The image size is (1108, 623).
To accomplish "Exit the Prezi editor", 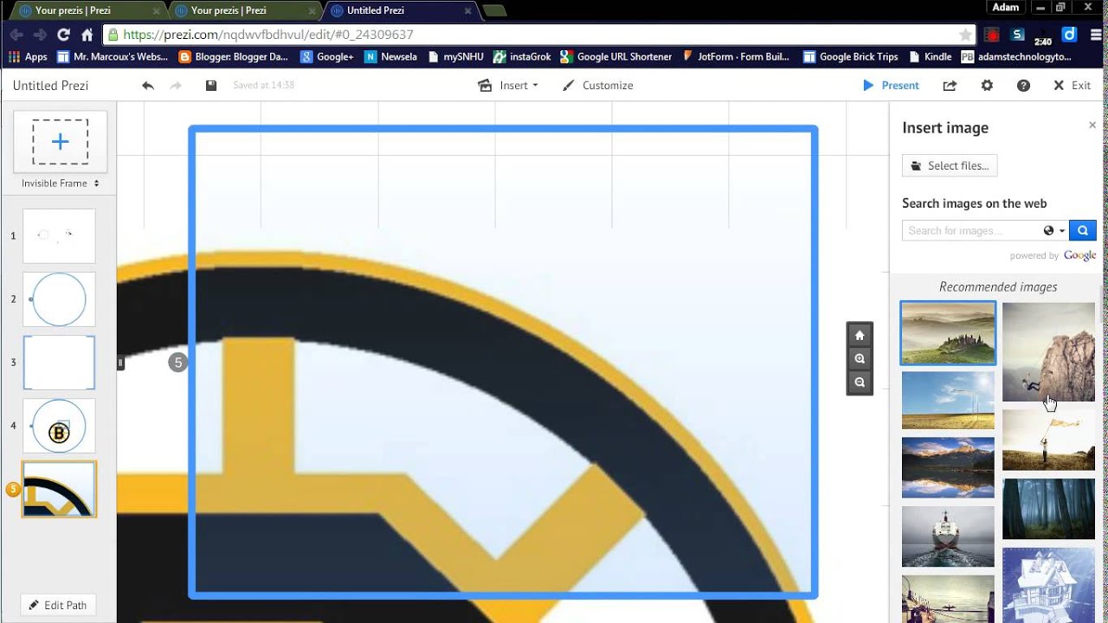I will [1072, 86].
